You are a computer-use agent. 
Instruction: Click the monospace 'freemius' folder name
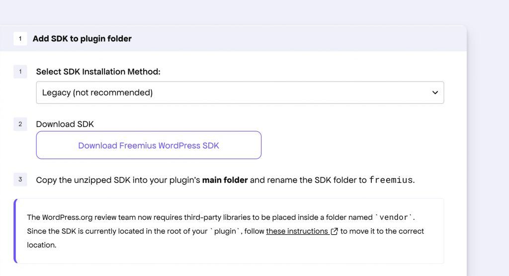(391, 180)
